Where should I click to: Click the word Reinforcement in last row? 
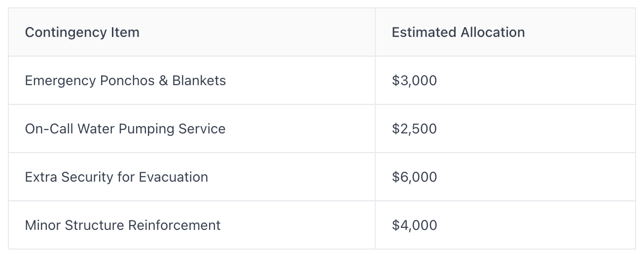pyautogui.click(x=175, y=225)
